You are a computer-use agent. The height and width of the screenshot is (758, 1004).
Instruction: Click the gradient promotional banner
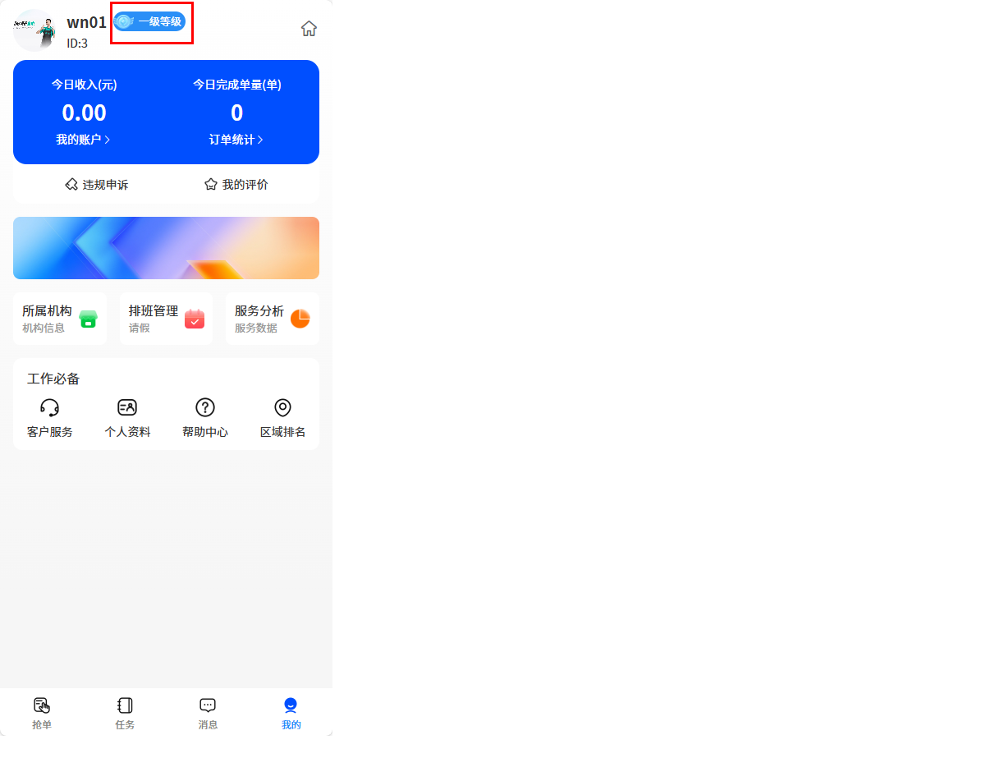(166, 248)
